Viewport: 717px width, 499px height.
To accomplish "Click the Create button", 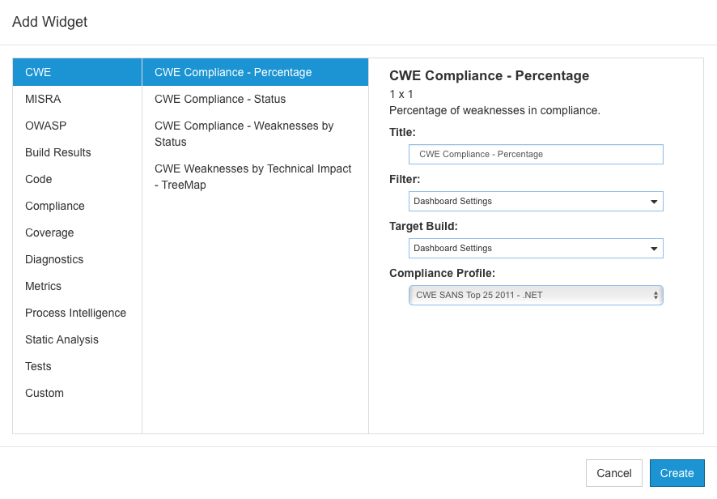I will [x=677, y=473].
